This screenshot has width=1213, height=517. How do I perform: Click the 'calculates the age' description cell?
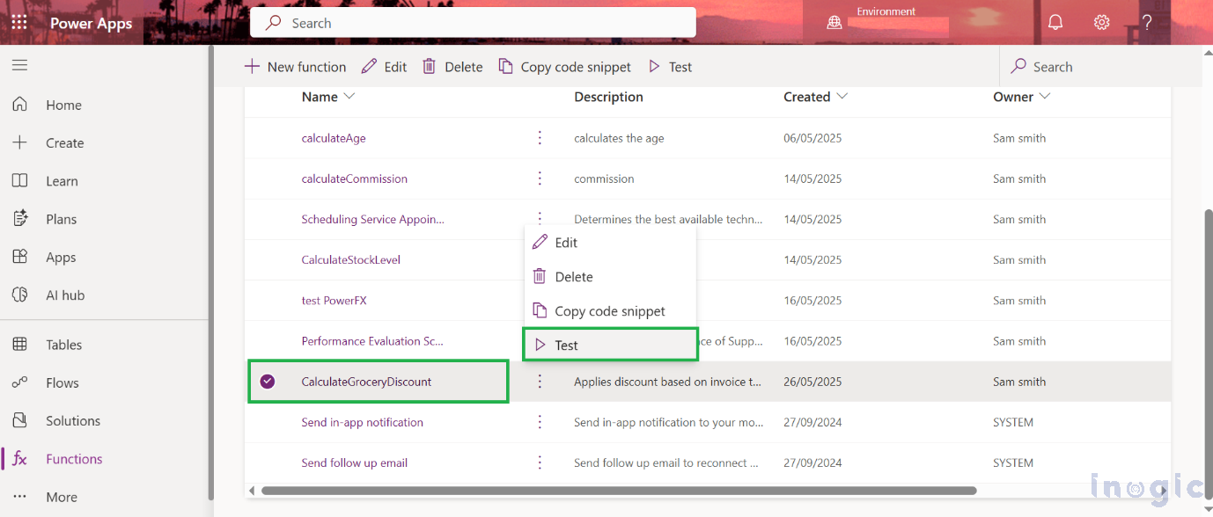click(x=619, y=138)
